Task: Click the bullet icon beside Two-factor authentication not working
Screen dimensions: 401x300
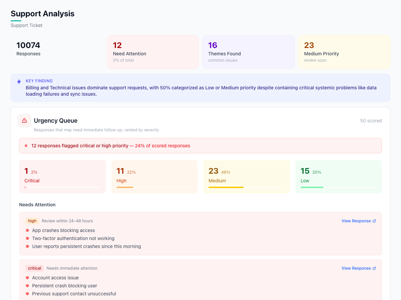Action: tap(27, 238)
